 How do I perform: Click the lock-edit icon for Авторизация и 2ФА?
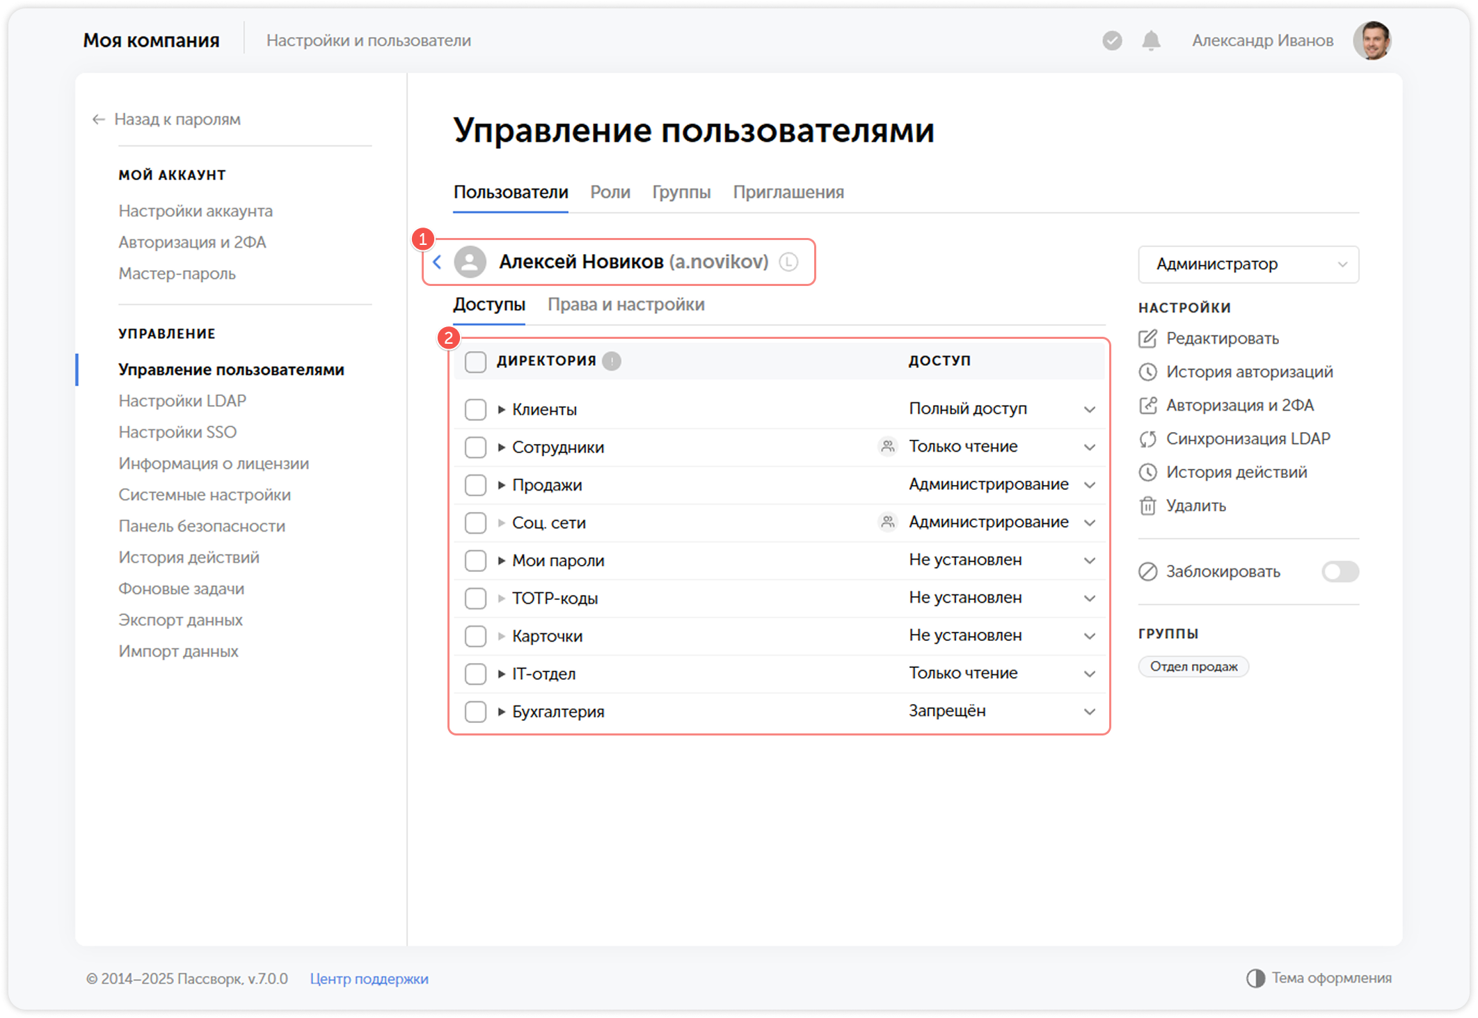click(1147, 406)
